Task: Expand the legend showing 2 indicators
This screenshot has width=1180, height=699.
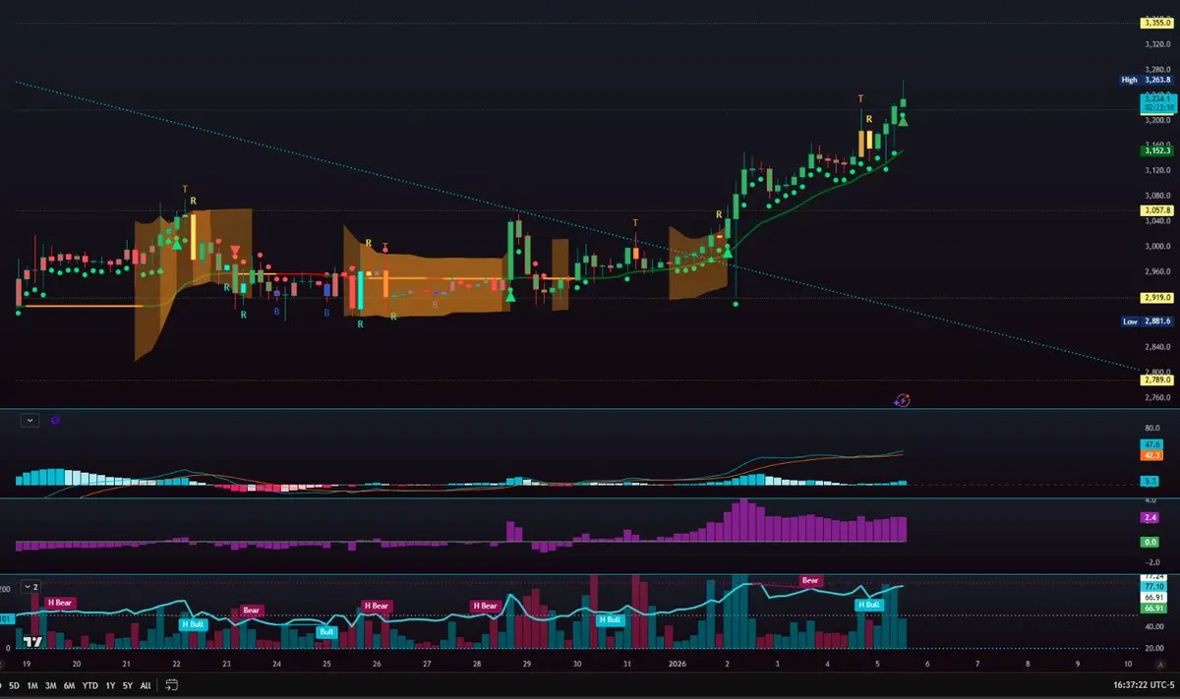Action: [32, 586]
